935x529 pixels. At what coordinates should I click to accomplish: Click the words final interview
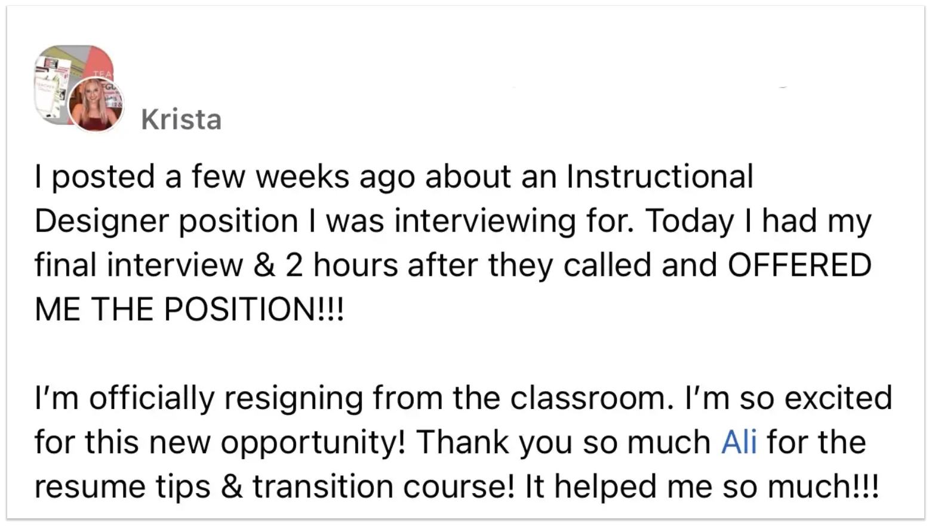click(x=139, y=265)
